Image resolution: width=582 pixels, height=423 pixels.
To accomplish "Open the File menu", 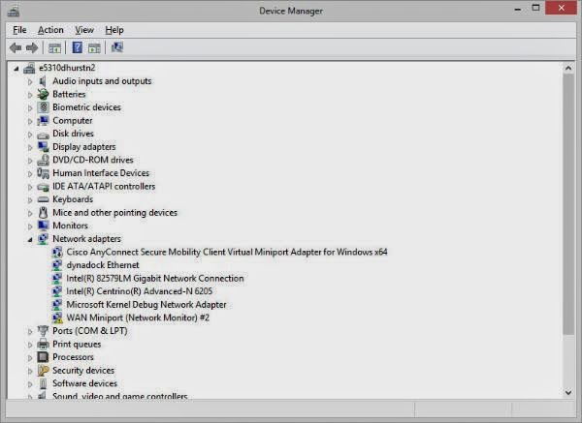I will tap(19, 30).
